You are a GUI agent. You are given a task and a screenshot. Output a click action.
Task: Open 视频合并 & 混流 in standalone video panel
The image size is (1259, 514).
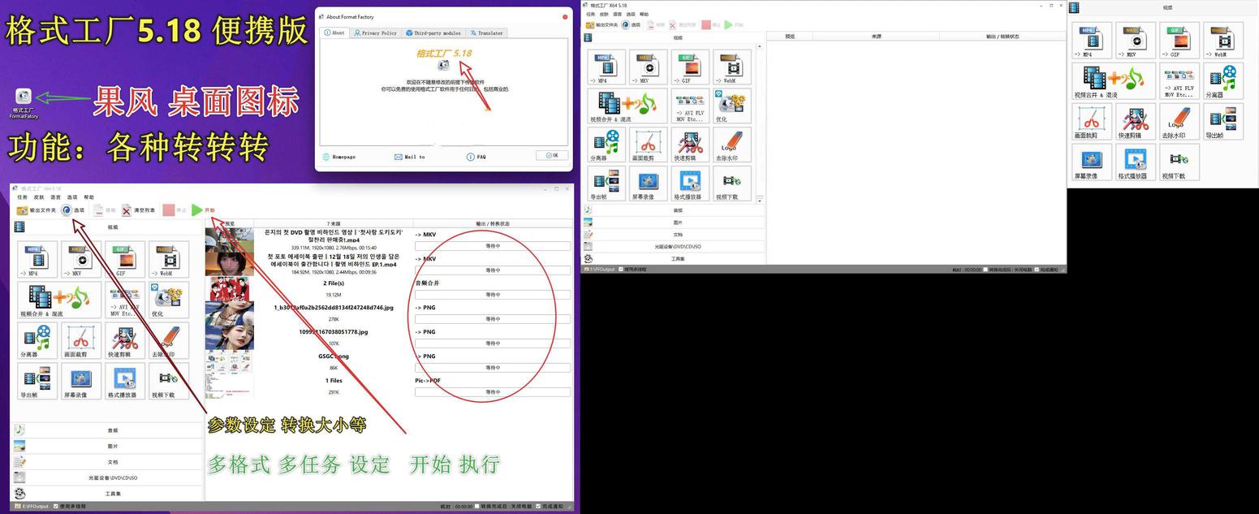coord(1114,81)
